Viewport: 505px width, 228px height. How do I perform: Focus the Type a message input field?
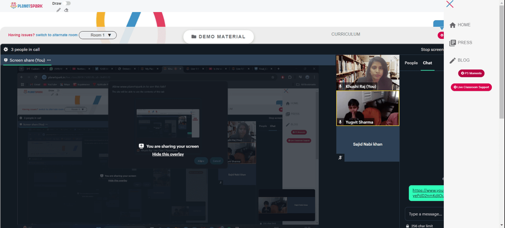424,214
